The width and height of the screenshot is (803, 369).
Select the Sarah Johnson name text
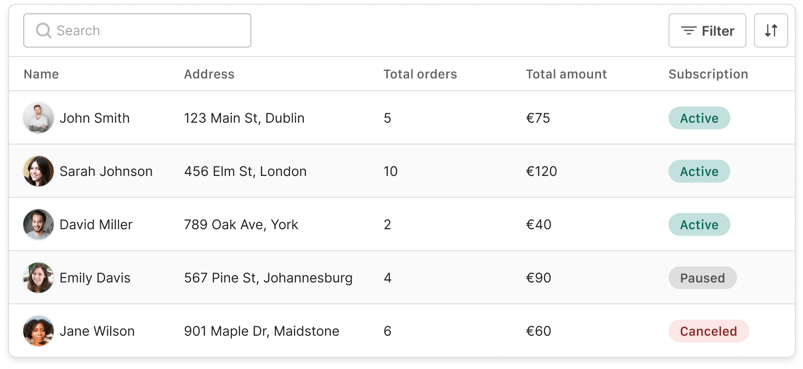106,171
